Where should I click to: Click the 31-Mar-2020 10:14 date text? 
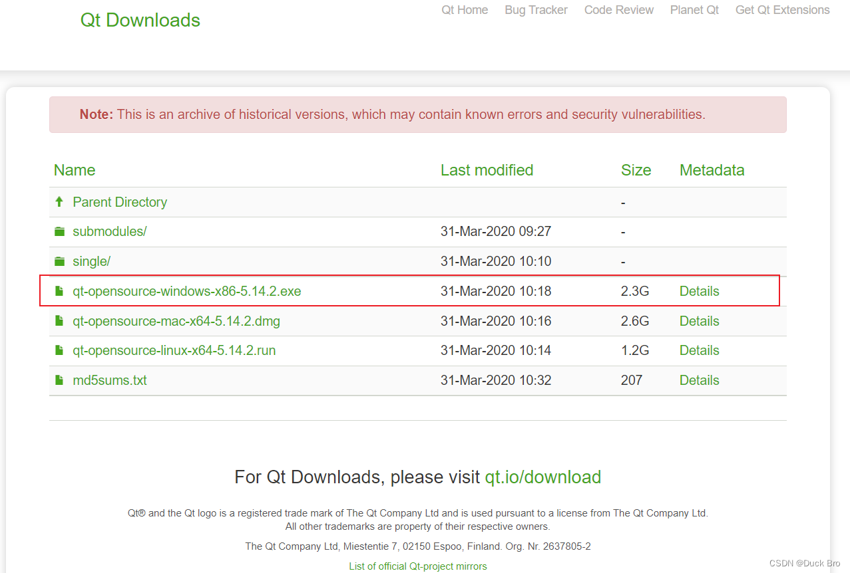tap(496, 350)
